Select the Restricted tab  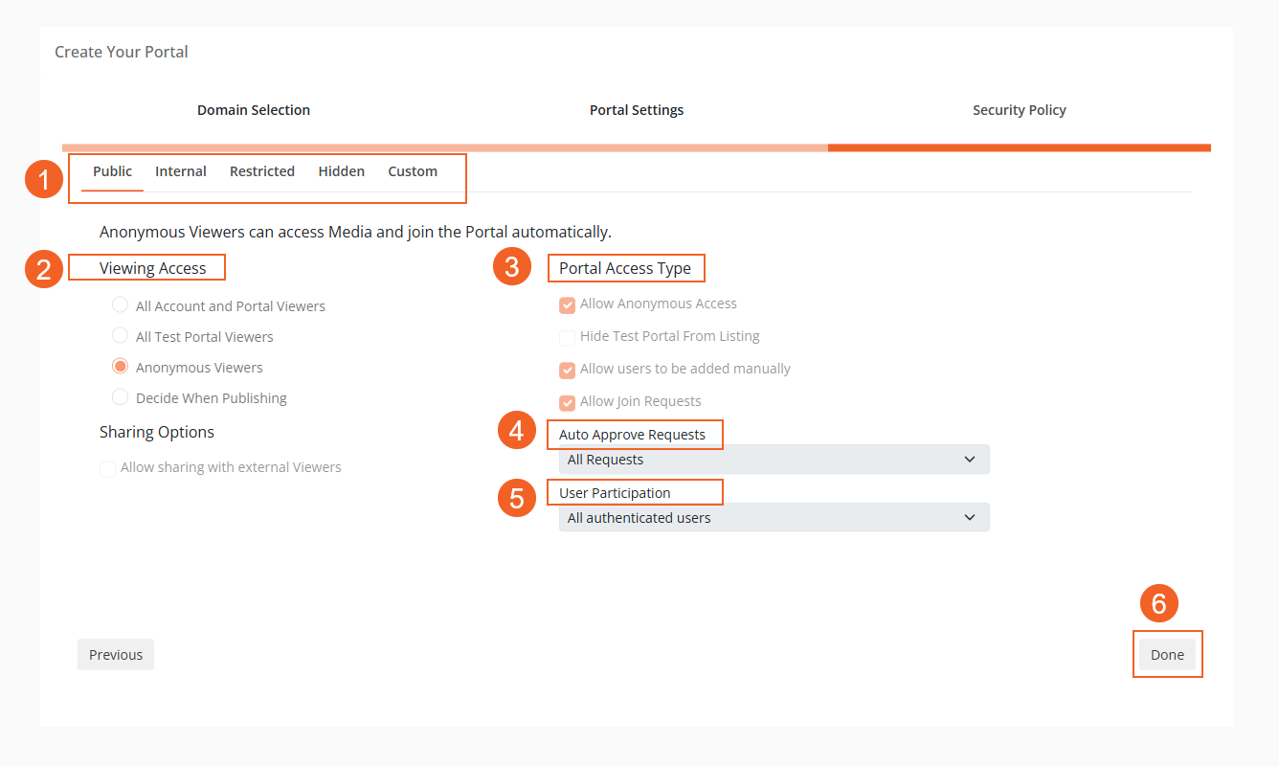pos(262,171)
